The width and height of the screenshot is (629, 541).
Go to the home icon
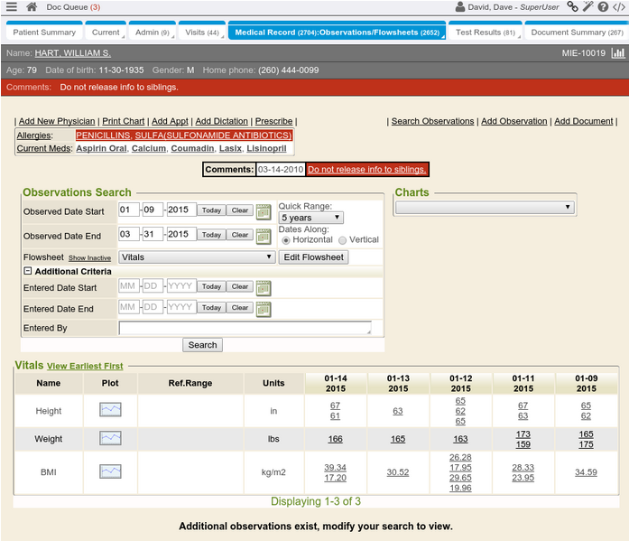[x=32, y=7]
